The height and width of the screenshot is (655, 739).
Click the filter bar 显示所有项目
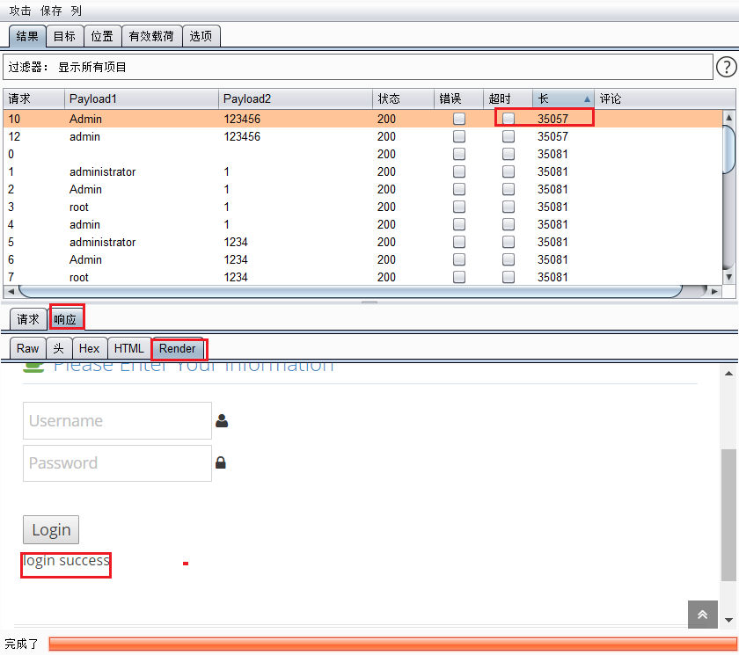click(358, 67)
